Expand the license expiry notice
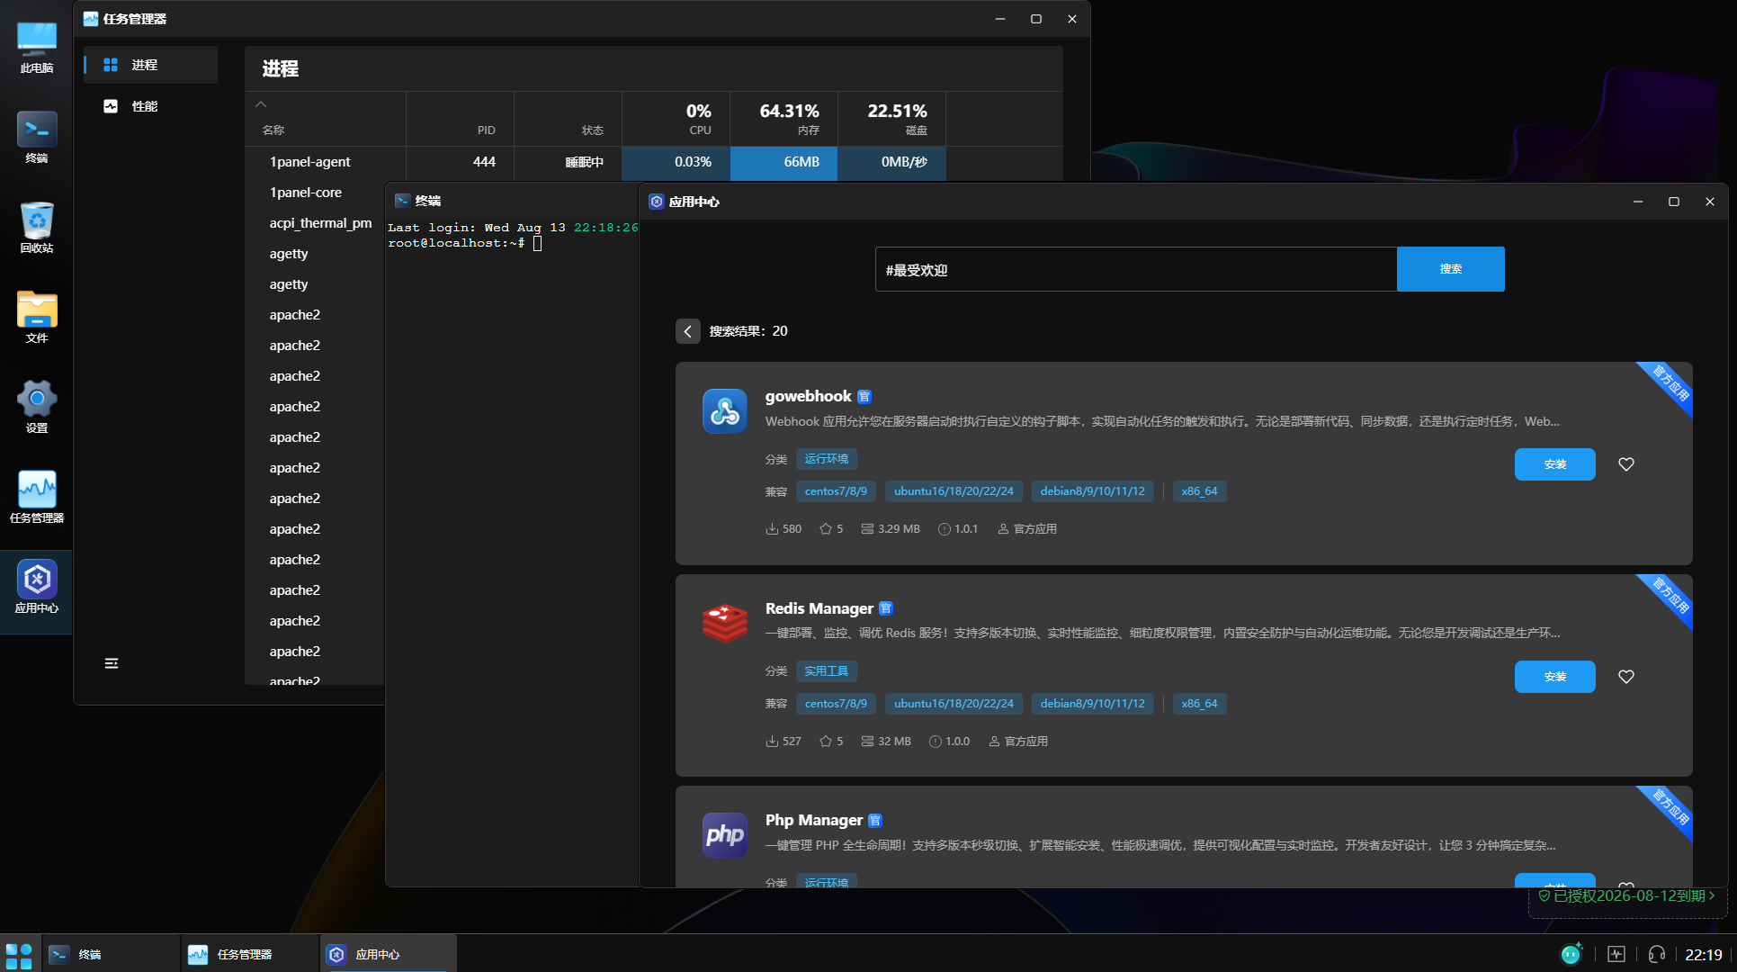The image size is (1737, 972). click(x=1627, y=896)
